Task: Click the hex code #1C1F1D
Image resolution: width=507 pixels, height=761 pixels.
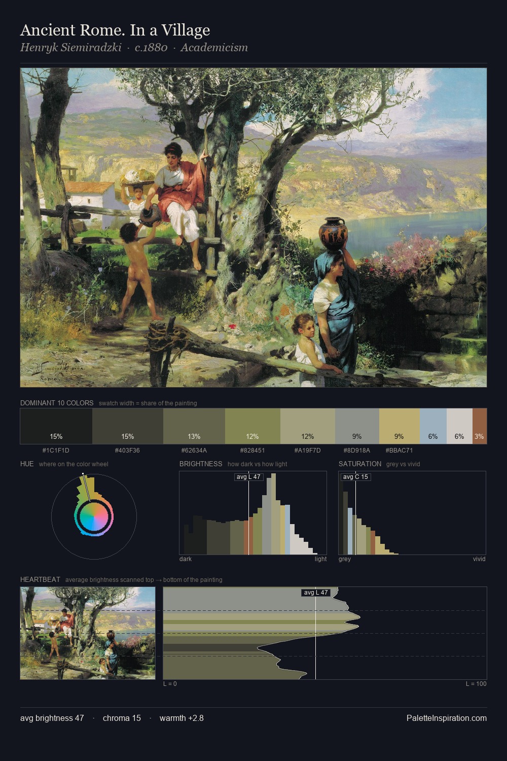Action: 56,451
